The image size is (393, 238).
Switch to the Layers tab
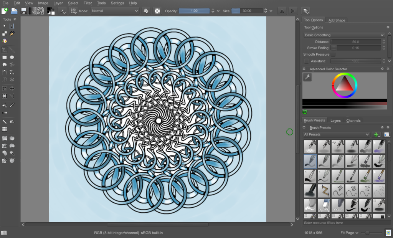pyautogui.click(x=335, y=121)
